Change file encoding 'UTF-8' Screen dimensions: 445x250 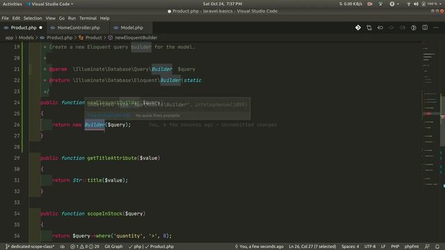click(370, 247)
